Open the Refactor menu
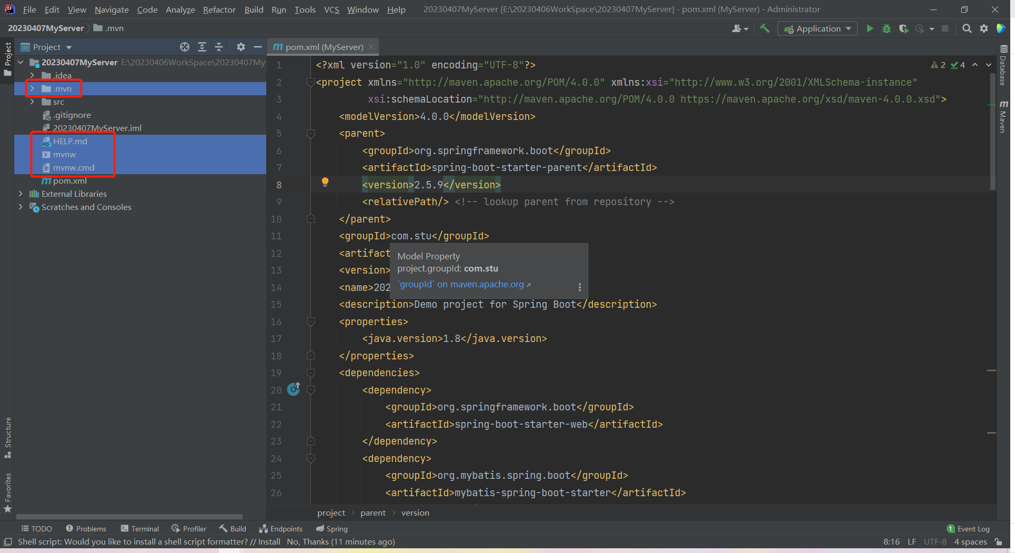 coord(219,9)
